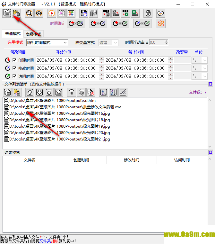Viewport: 215px width, 244px height.
Task: Click add files icon in file list toolbar
Action: pos(7,92)
